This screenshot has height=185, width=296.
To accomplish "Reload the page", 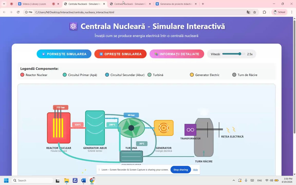I will 18,12.
